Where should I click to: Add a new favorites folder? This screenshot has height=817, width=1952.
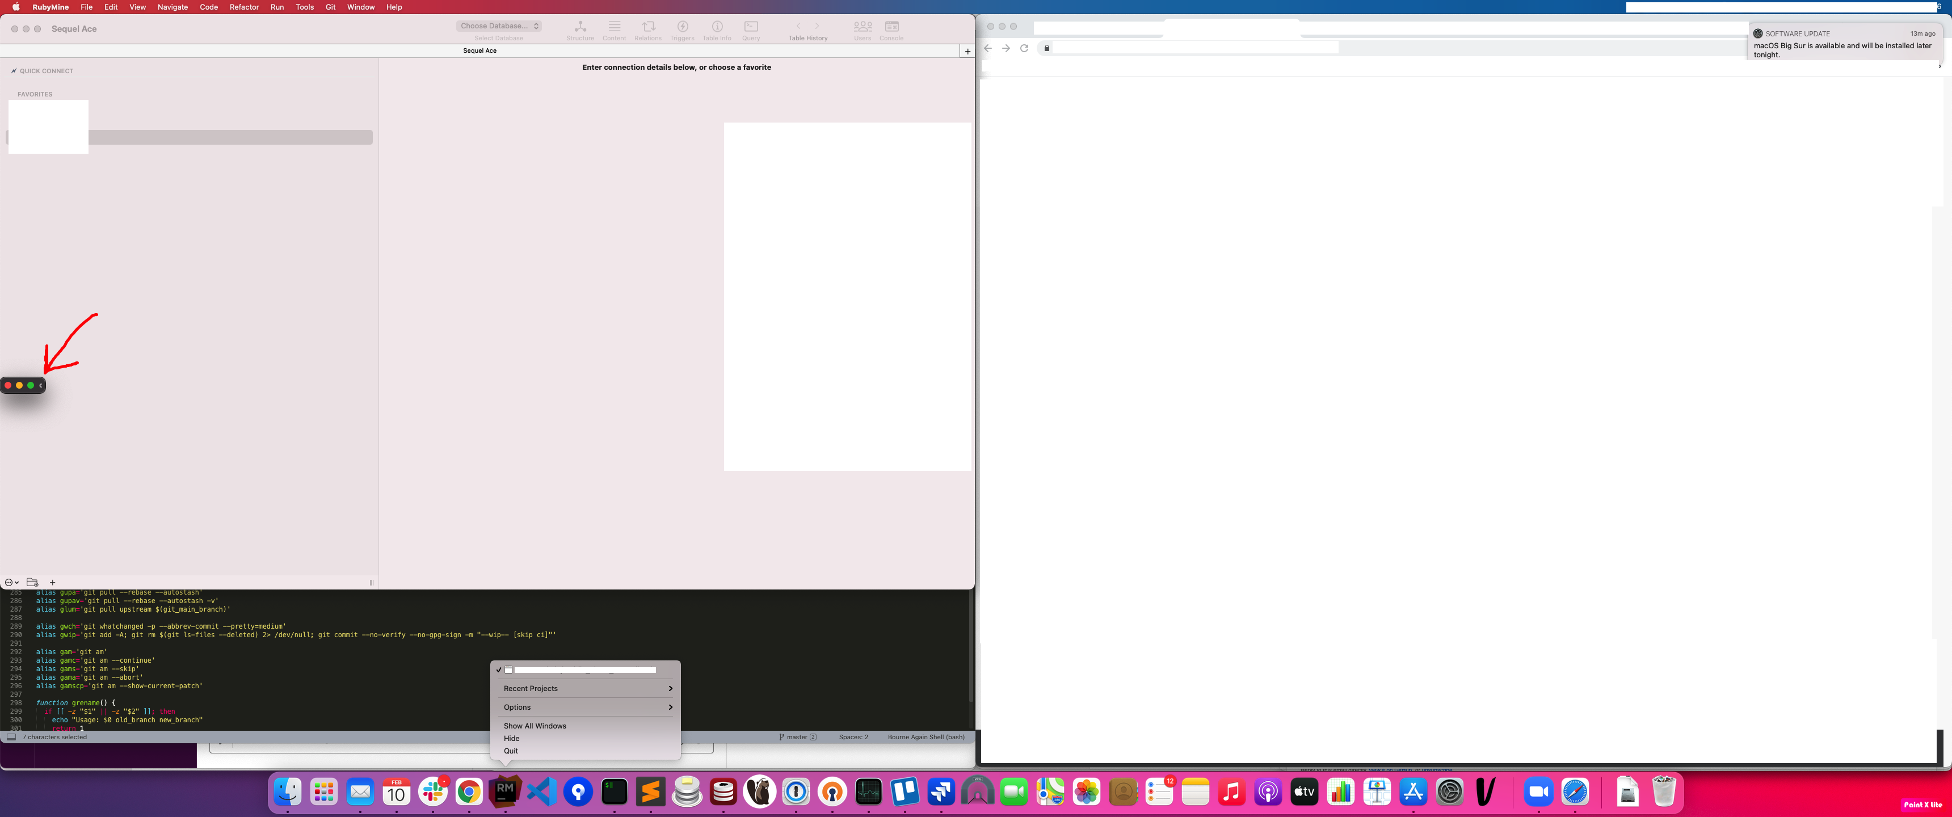click(32, 582)
